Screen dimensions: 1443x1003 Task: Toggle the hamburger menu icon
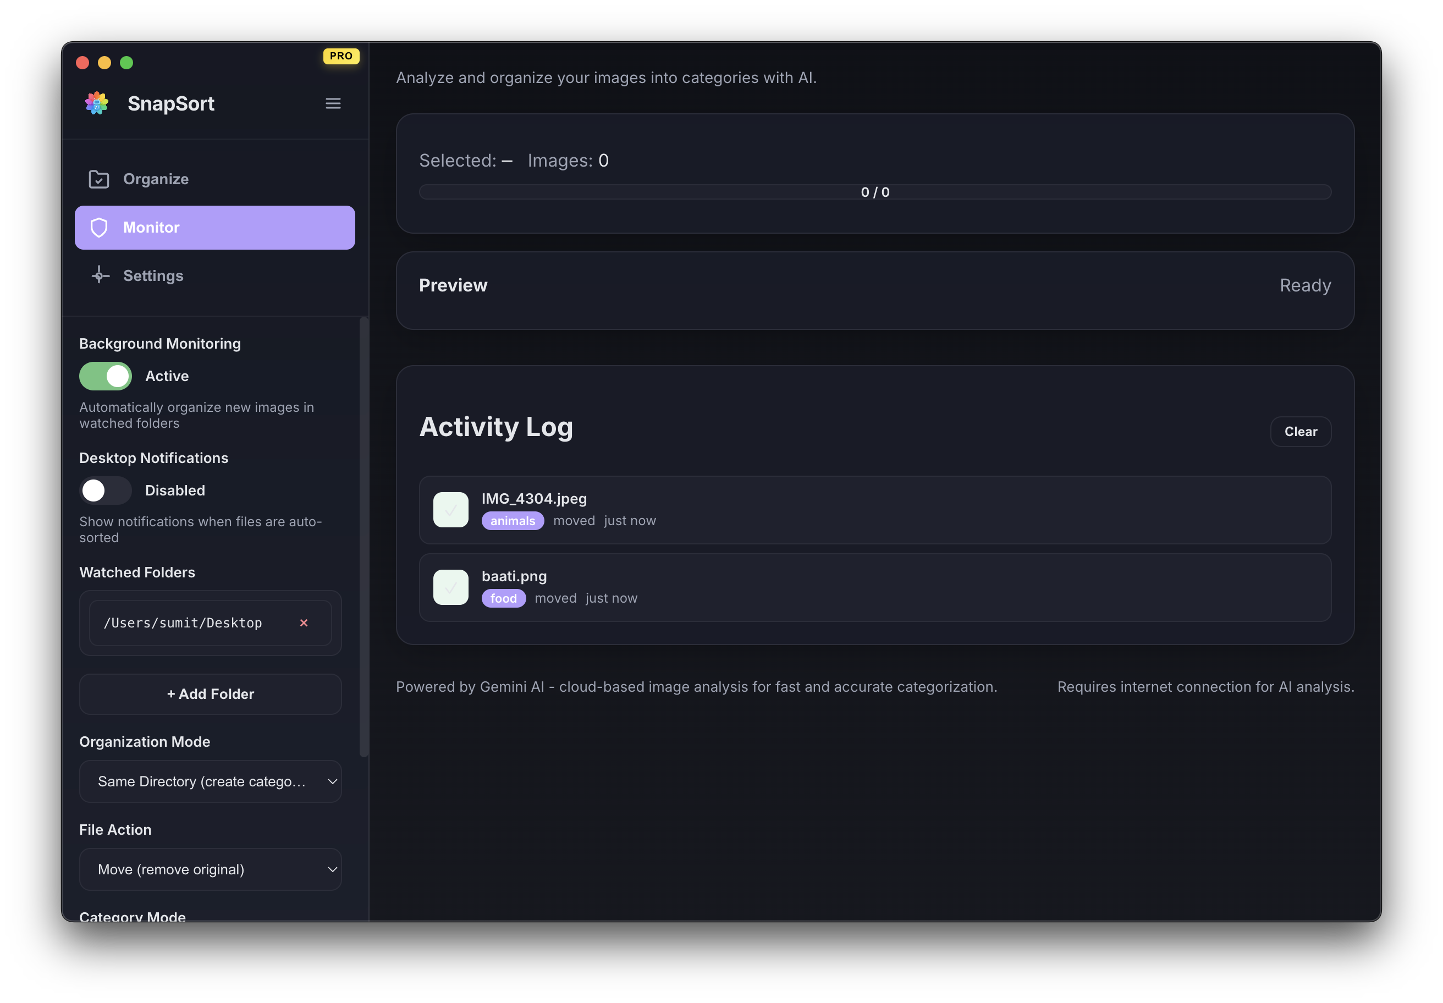click(333, 103)
